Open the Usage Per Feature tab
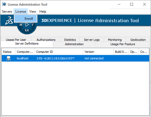 [x=123, y=44]
